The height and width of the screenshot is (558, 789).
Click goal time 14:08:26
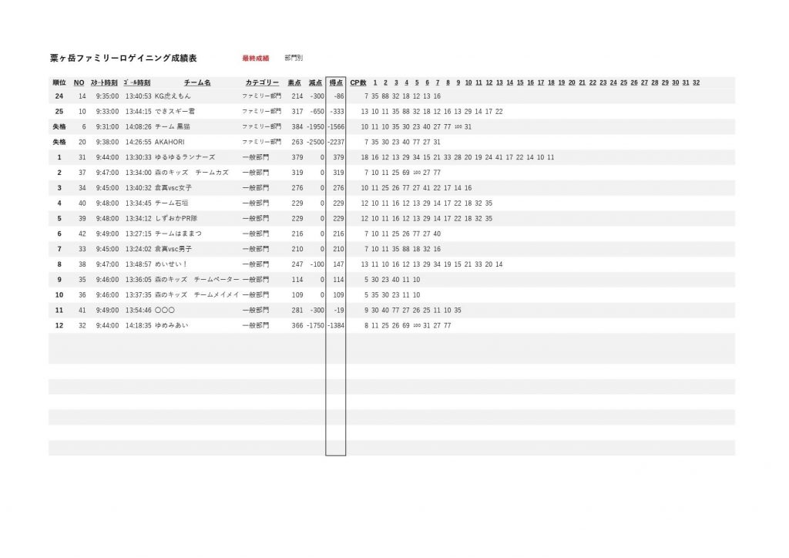click(x=139, y=127)
